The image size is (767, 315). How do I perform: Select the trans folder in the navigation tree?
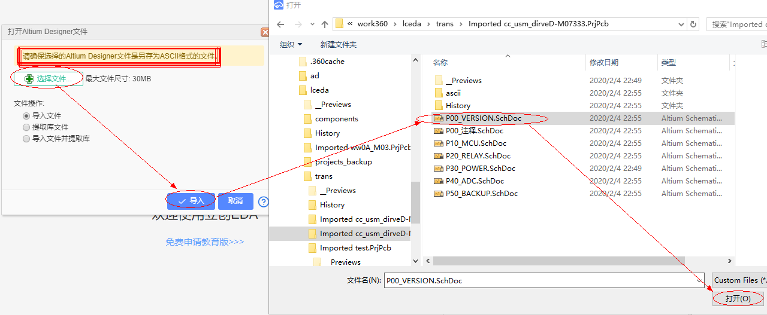coord(324,176)
